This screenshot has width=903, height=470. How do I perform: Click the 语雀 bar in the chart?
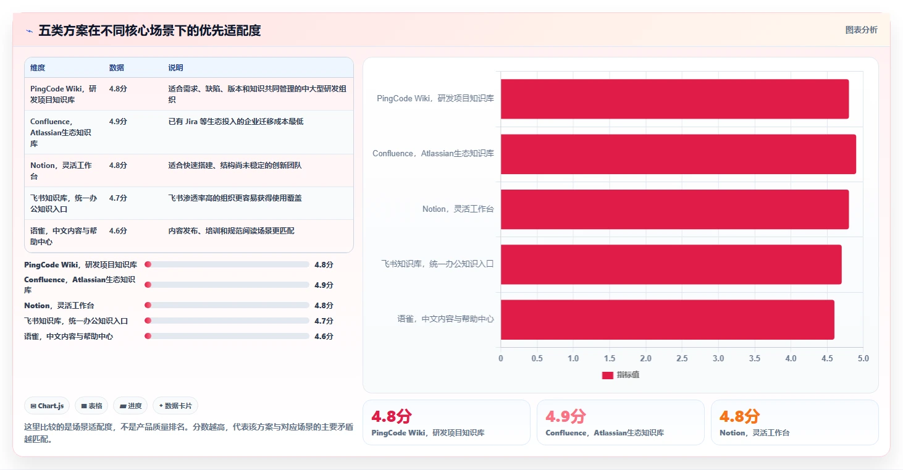(668, 319)
